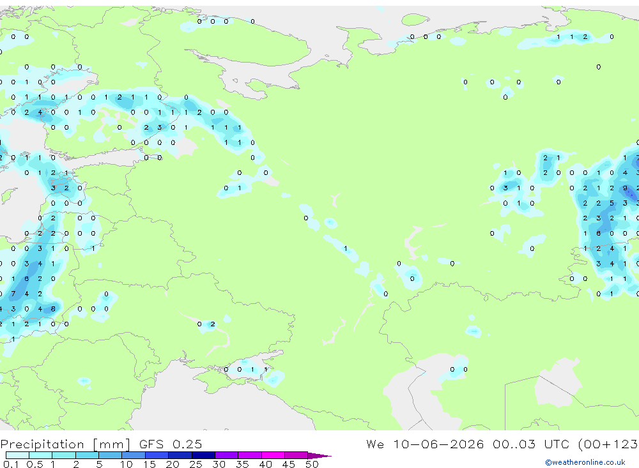
Task: Click the "GFS 0.25" model label
Action: [171, 444]
